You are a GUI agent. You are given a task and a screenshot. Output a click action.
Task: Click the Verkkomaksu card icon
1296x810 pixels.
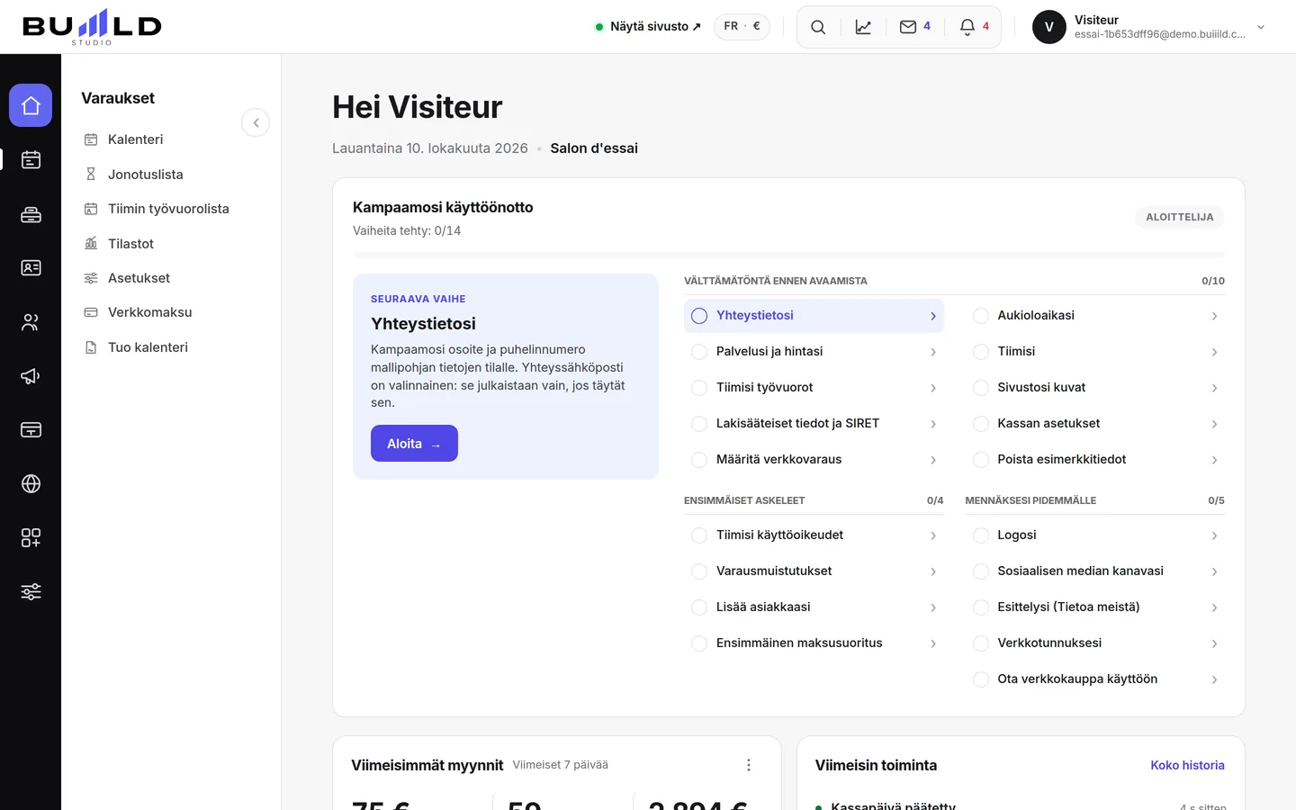click(x=91, y=312)
